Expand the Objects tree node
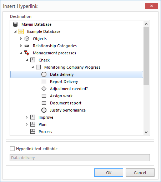The image size is (161, 182). pyautogui.click(x=21, y=39)
